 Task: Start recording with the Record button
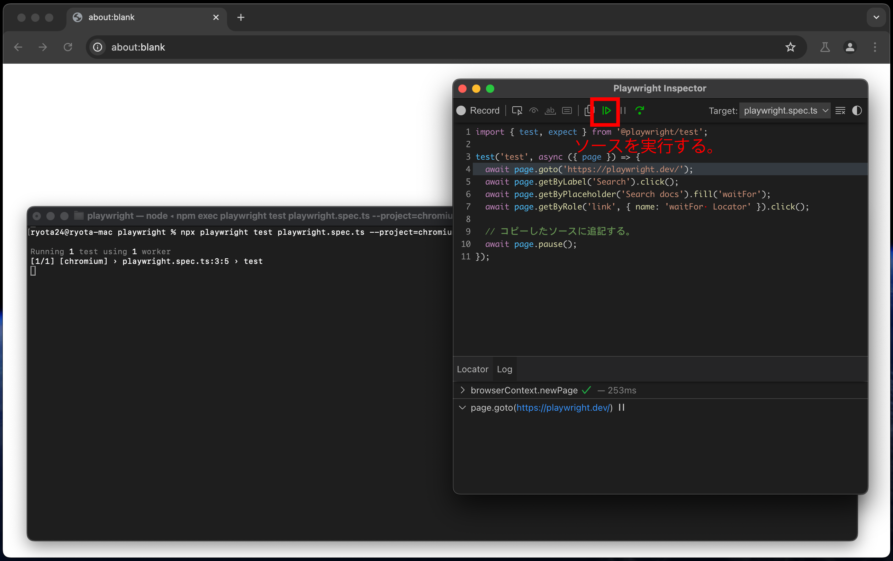pyautogui.click(x=478, y=110)
